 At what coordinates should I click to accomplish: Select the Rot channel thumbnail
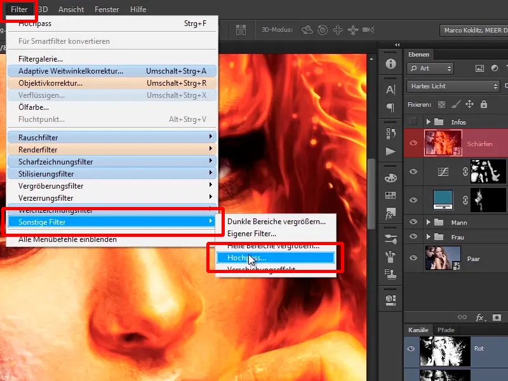[445, 351]
